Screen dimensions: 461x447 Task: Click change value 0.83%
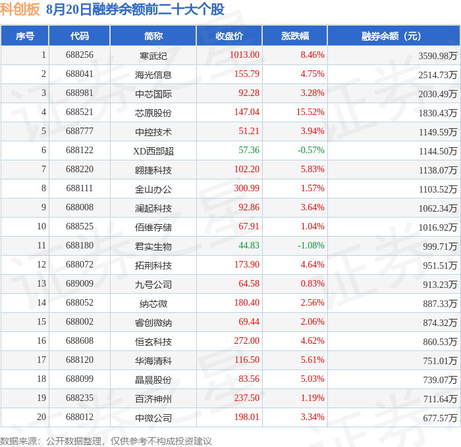(312, 284)
